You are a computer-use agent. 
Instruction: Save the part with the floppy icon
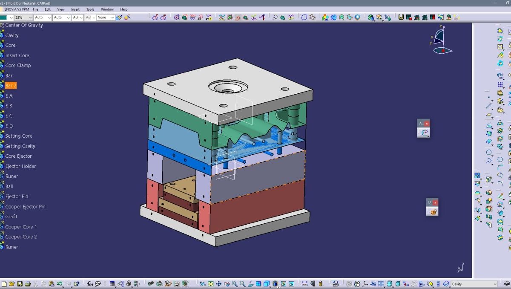click(19, 283)
